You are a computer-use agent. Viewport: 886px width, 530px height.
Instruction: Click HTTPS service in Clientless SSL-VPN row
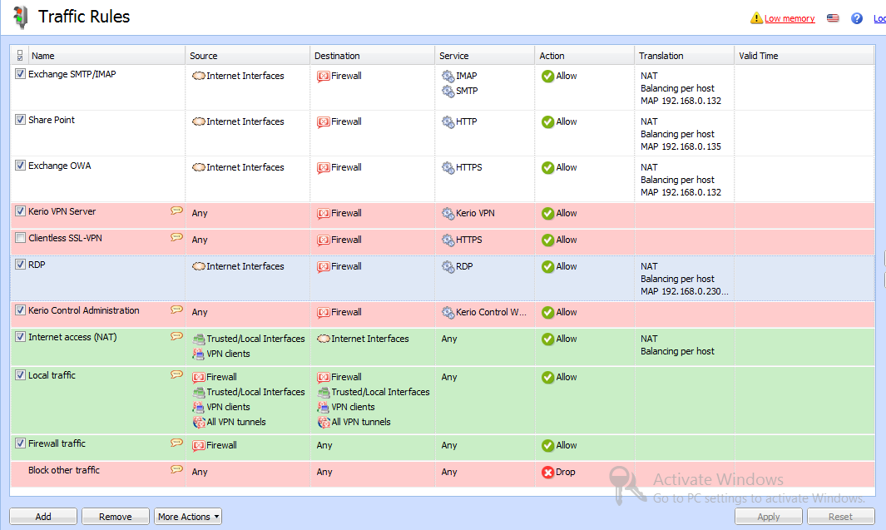coord(469,240)
